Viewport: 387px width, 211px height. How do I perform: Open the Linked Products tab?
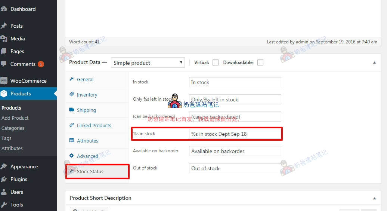point(94,125)
